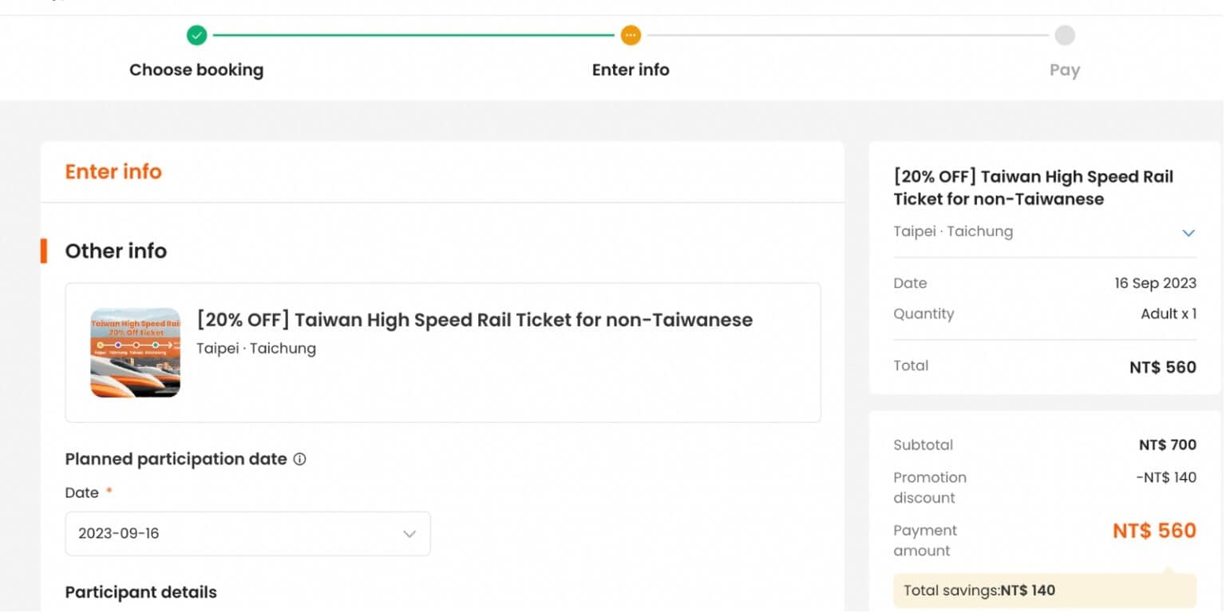Click the green checkmark on Choose booking step
Screen dimensions: 1226x613
(x=196, y=35)
